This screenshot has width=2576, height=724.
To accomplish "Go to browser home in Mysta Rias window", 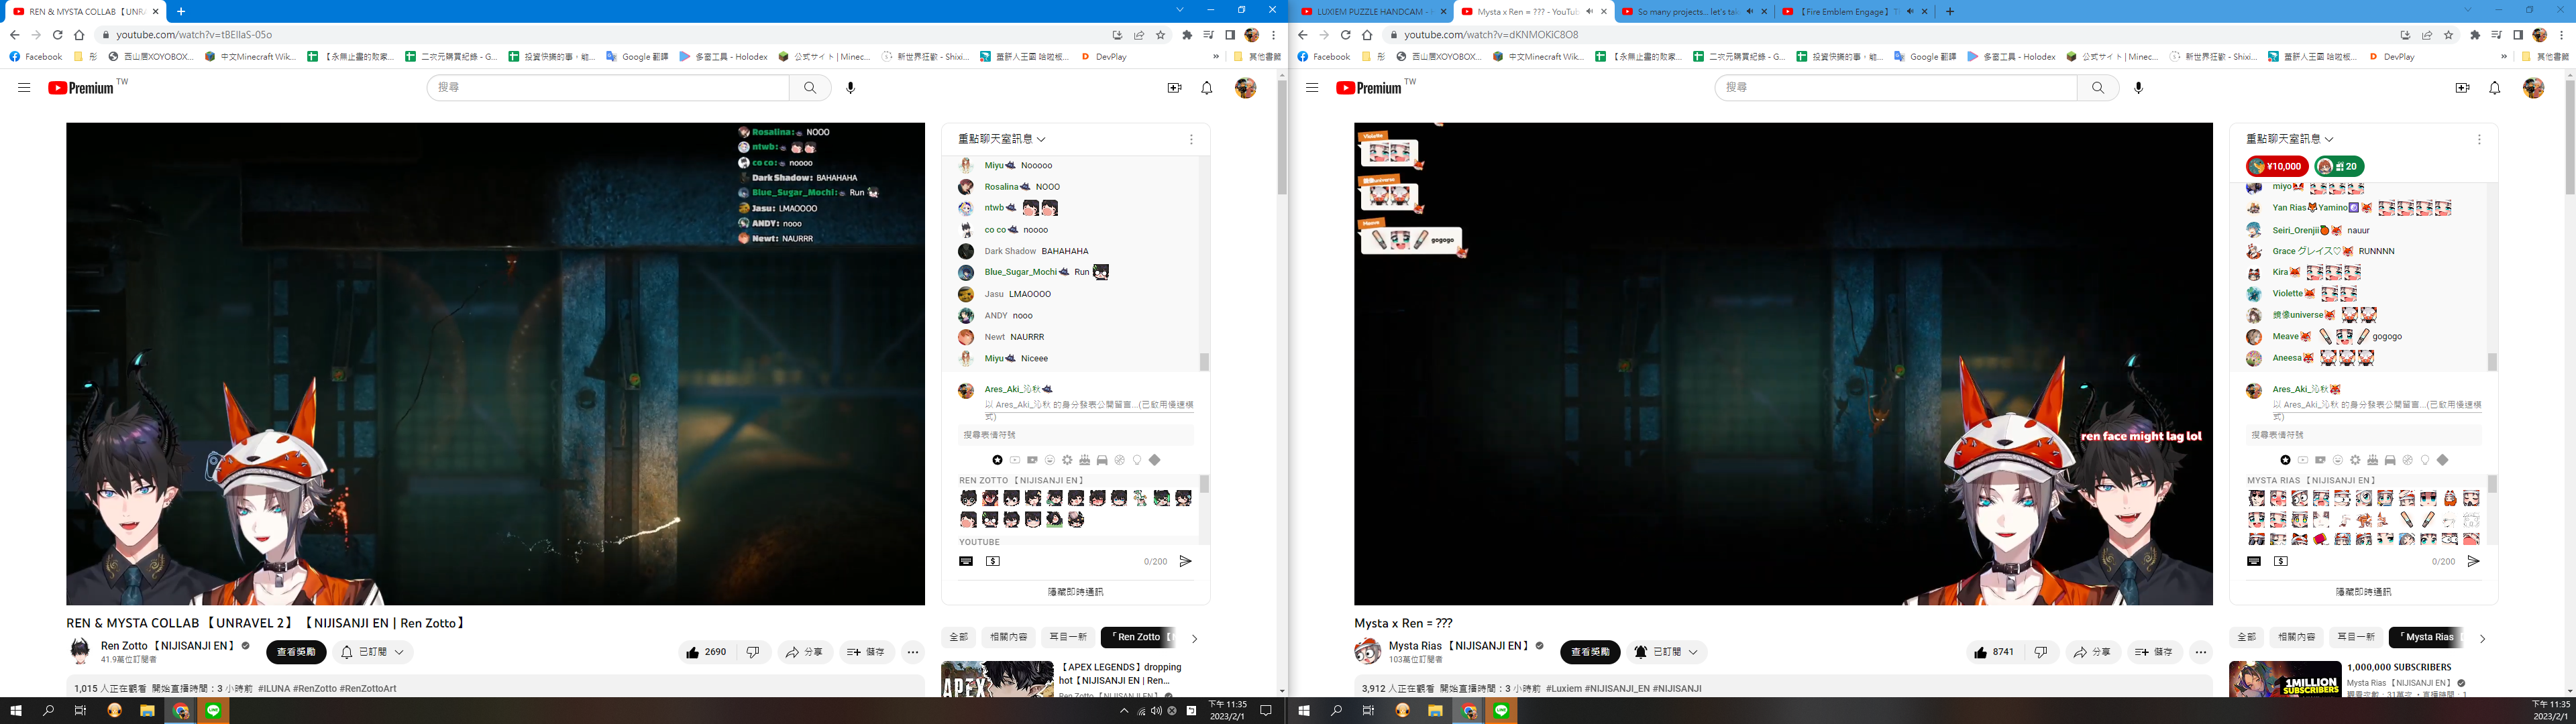I will (1367, 35).
